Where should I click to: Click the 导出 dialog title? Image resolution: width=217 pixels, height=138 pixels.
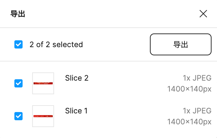click(x=18, y=14)
